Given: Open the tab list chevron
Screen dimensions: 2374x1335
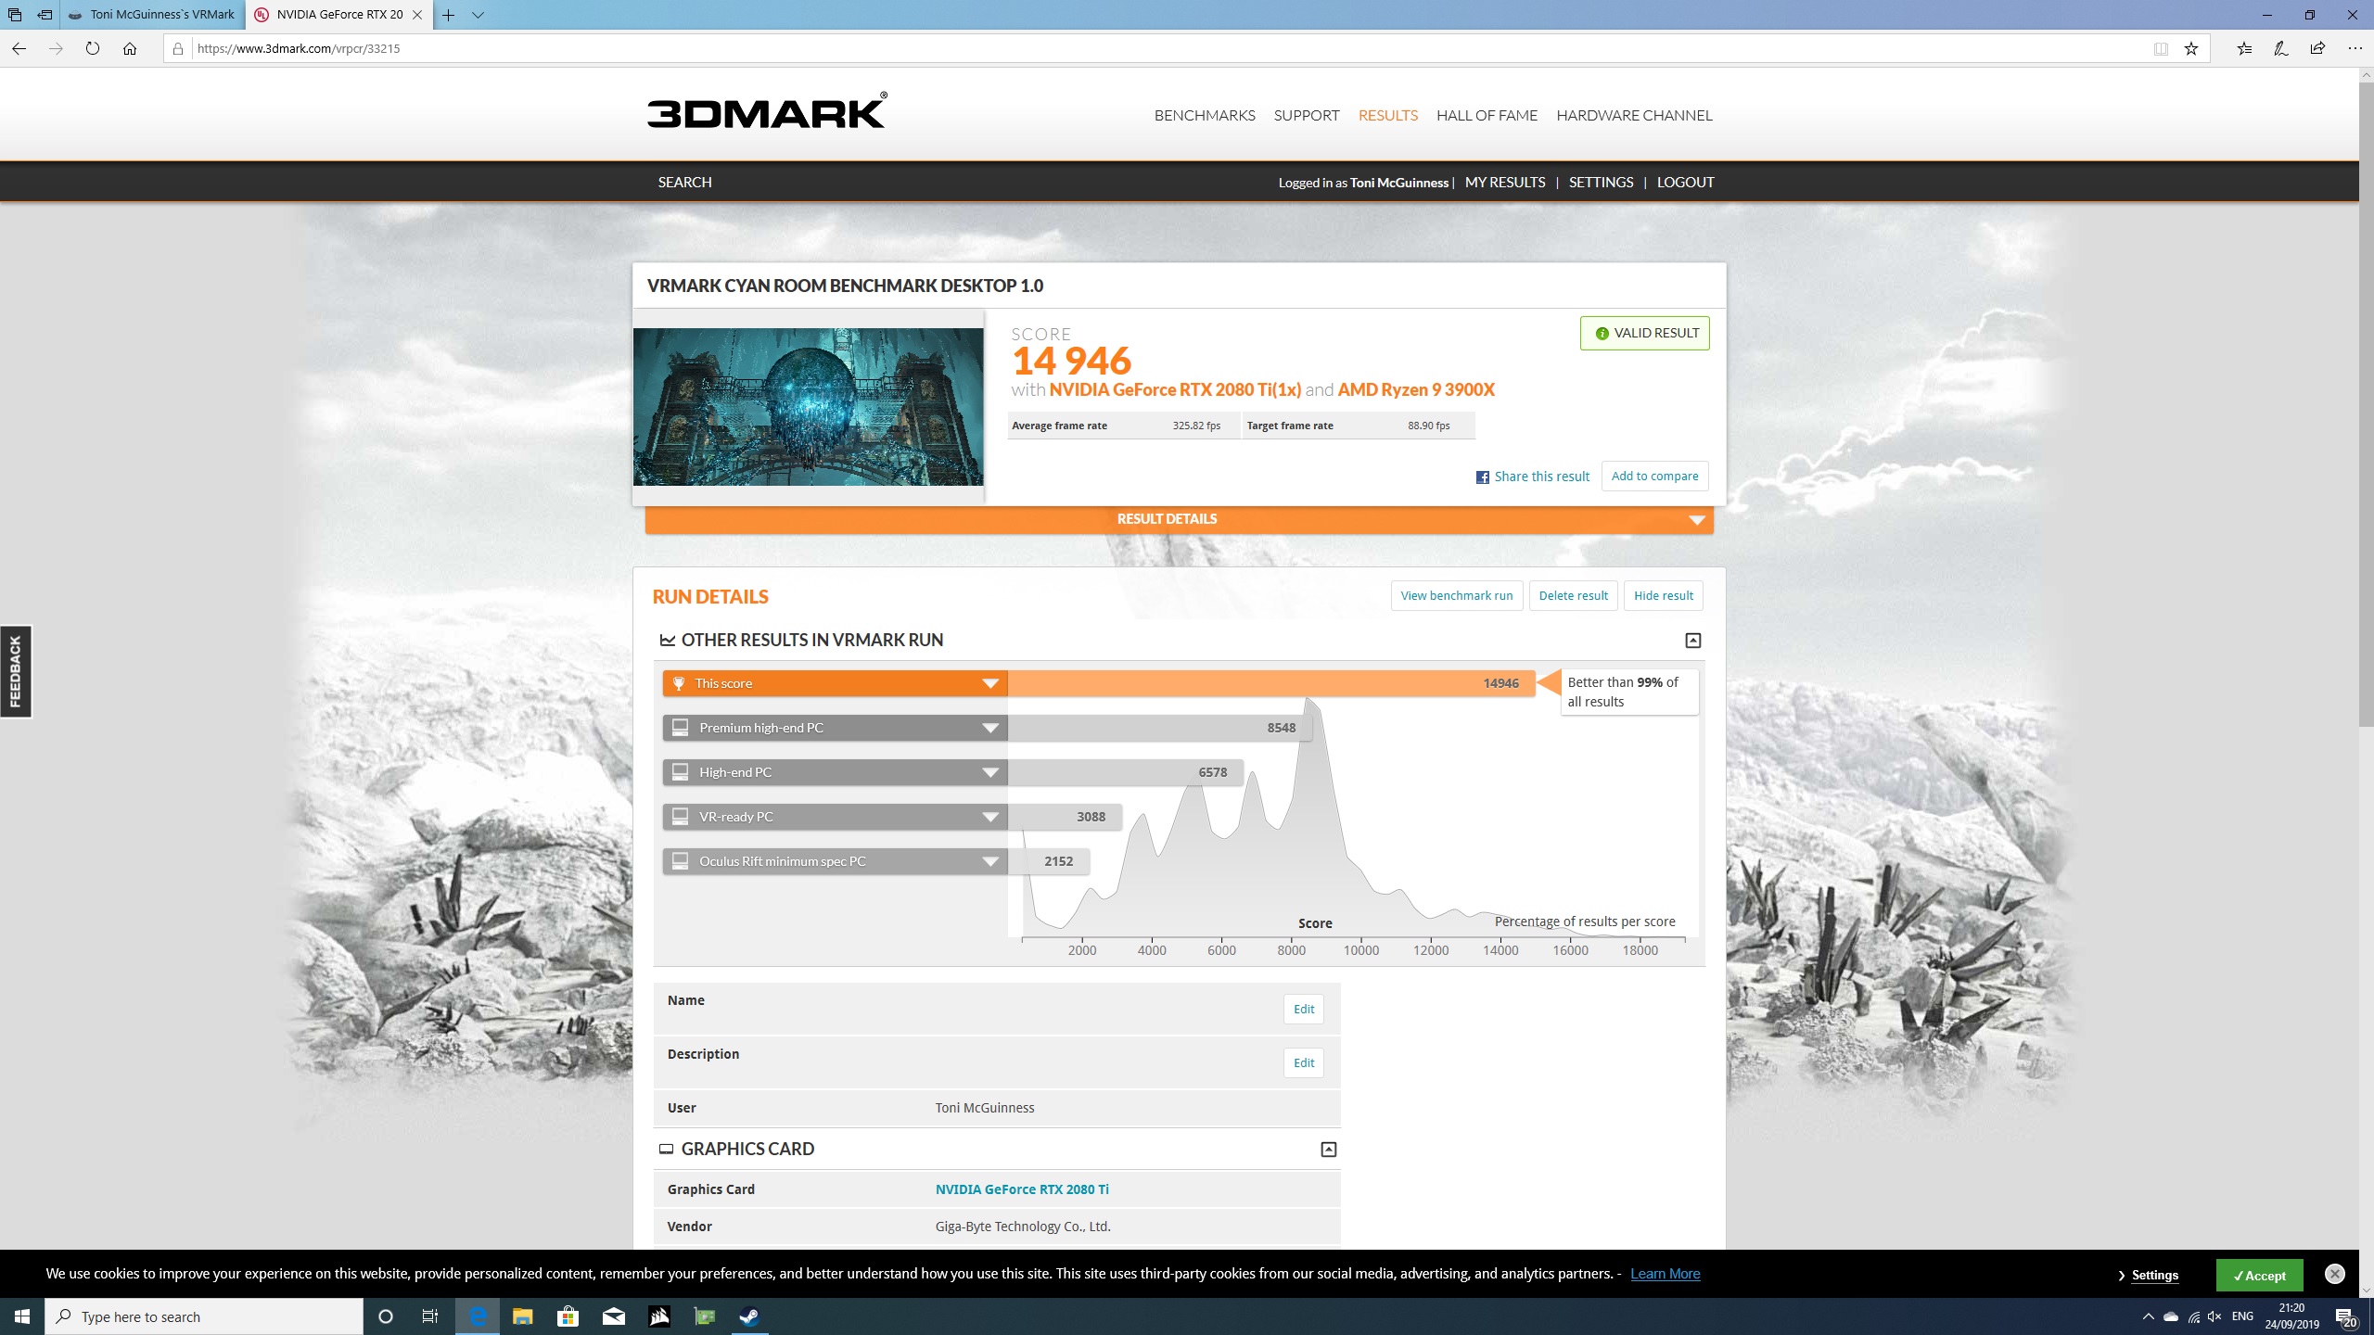Looking at the screenshot, I should (x=478, y=15).
